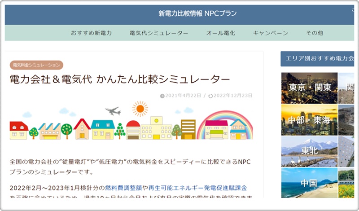This screenshot has width=359, height=211.
Task: Click the intro paragraph starting 全国の電力会社の
Action: pos(130,167)
